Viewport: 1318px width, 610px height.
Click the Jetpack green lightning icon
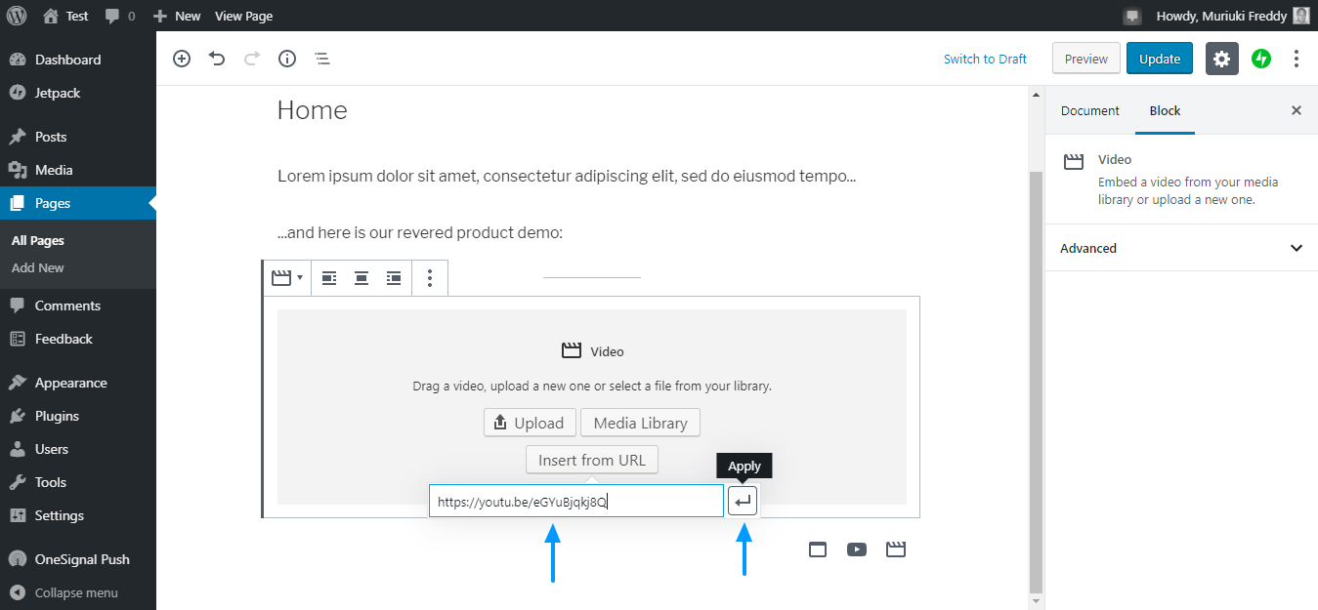click(x=1261, y=59)
